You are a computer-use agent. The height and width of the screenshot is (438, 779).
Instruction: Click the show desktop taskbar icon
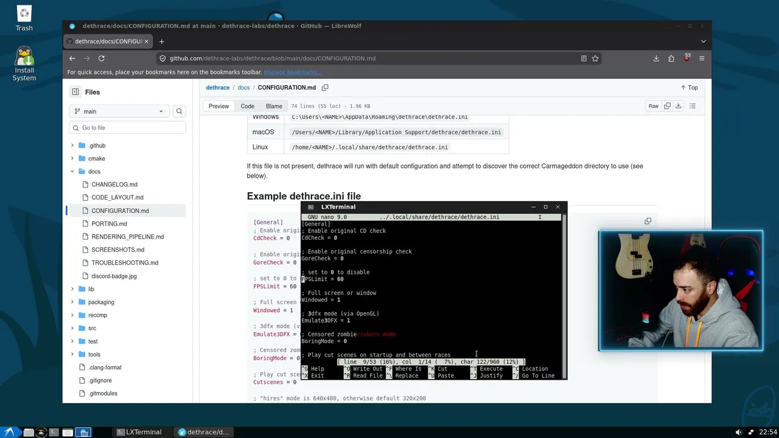point(84,433)
